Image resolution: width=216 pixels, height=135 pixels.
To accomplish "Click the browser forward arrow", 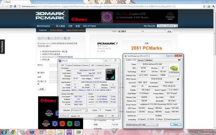I will tap(7, 6).
